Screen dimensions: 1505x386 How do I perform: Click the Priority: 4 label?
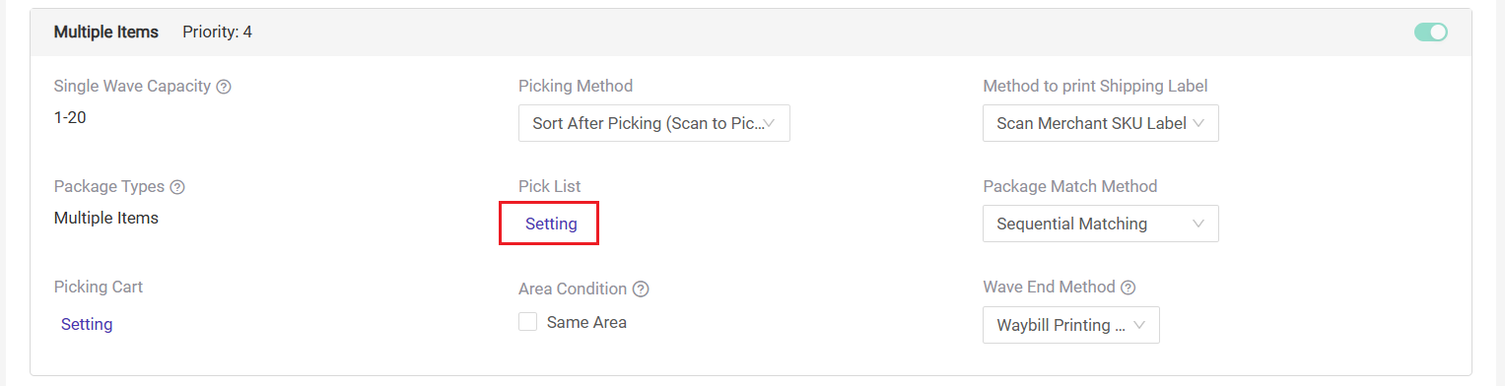click(217, 32)
